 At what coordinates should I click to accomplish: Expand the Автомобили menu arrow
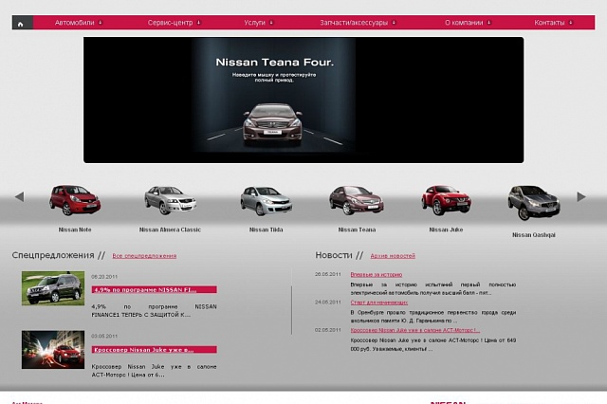101,23
